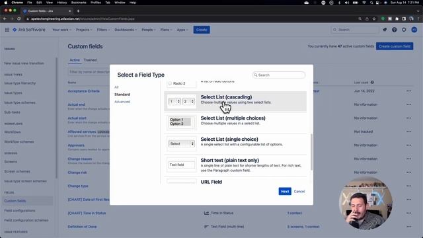Open more actions for Actual end row
Screen dimensions: 423x238
tap(409, 104)
